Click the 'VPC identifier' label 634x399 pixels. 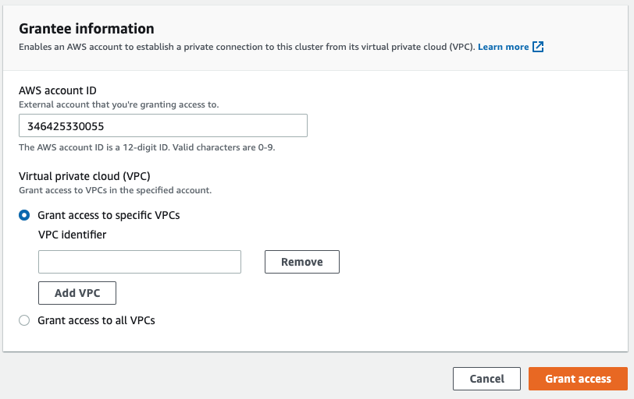72,234
